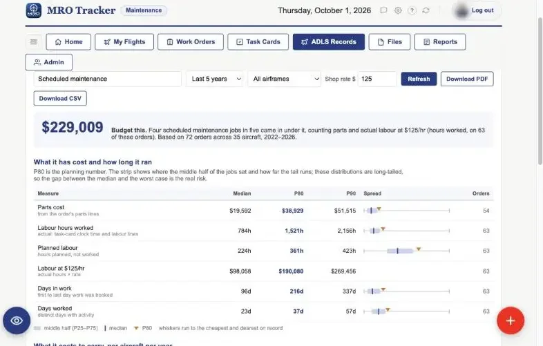Click the $190,080 P80 labour value
The image size is (543, 346).
(291, 271)
